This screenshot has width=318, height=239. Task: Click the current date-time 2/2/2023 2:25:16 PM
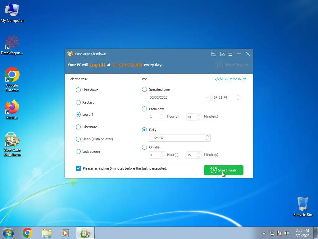pos(230,79)
